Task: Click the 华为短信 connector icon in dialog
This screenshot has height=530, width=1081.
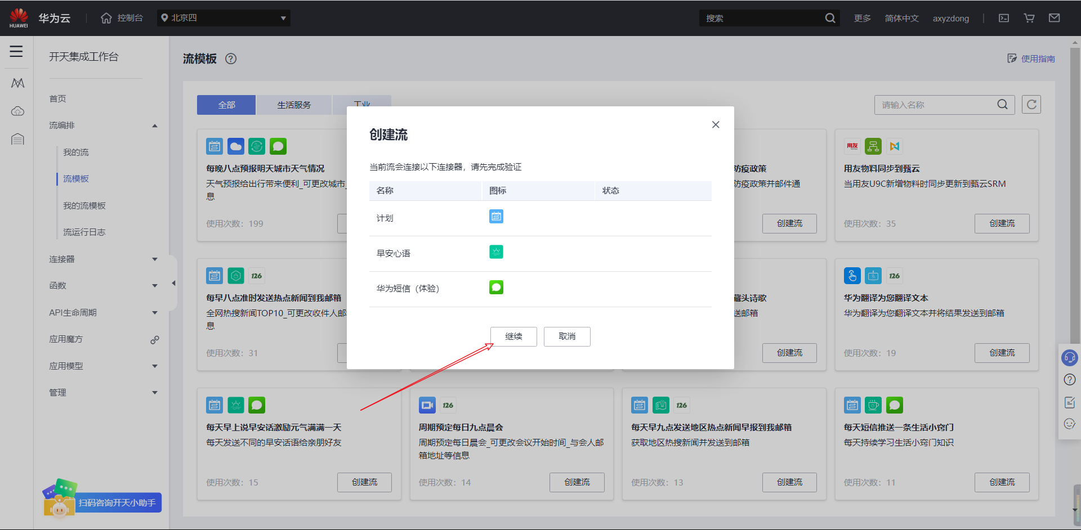Action: [496, 288]
